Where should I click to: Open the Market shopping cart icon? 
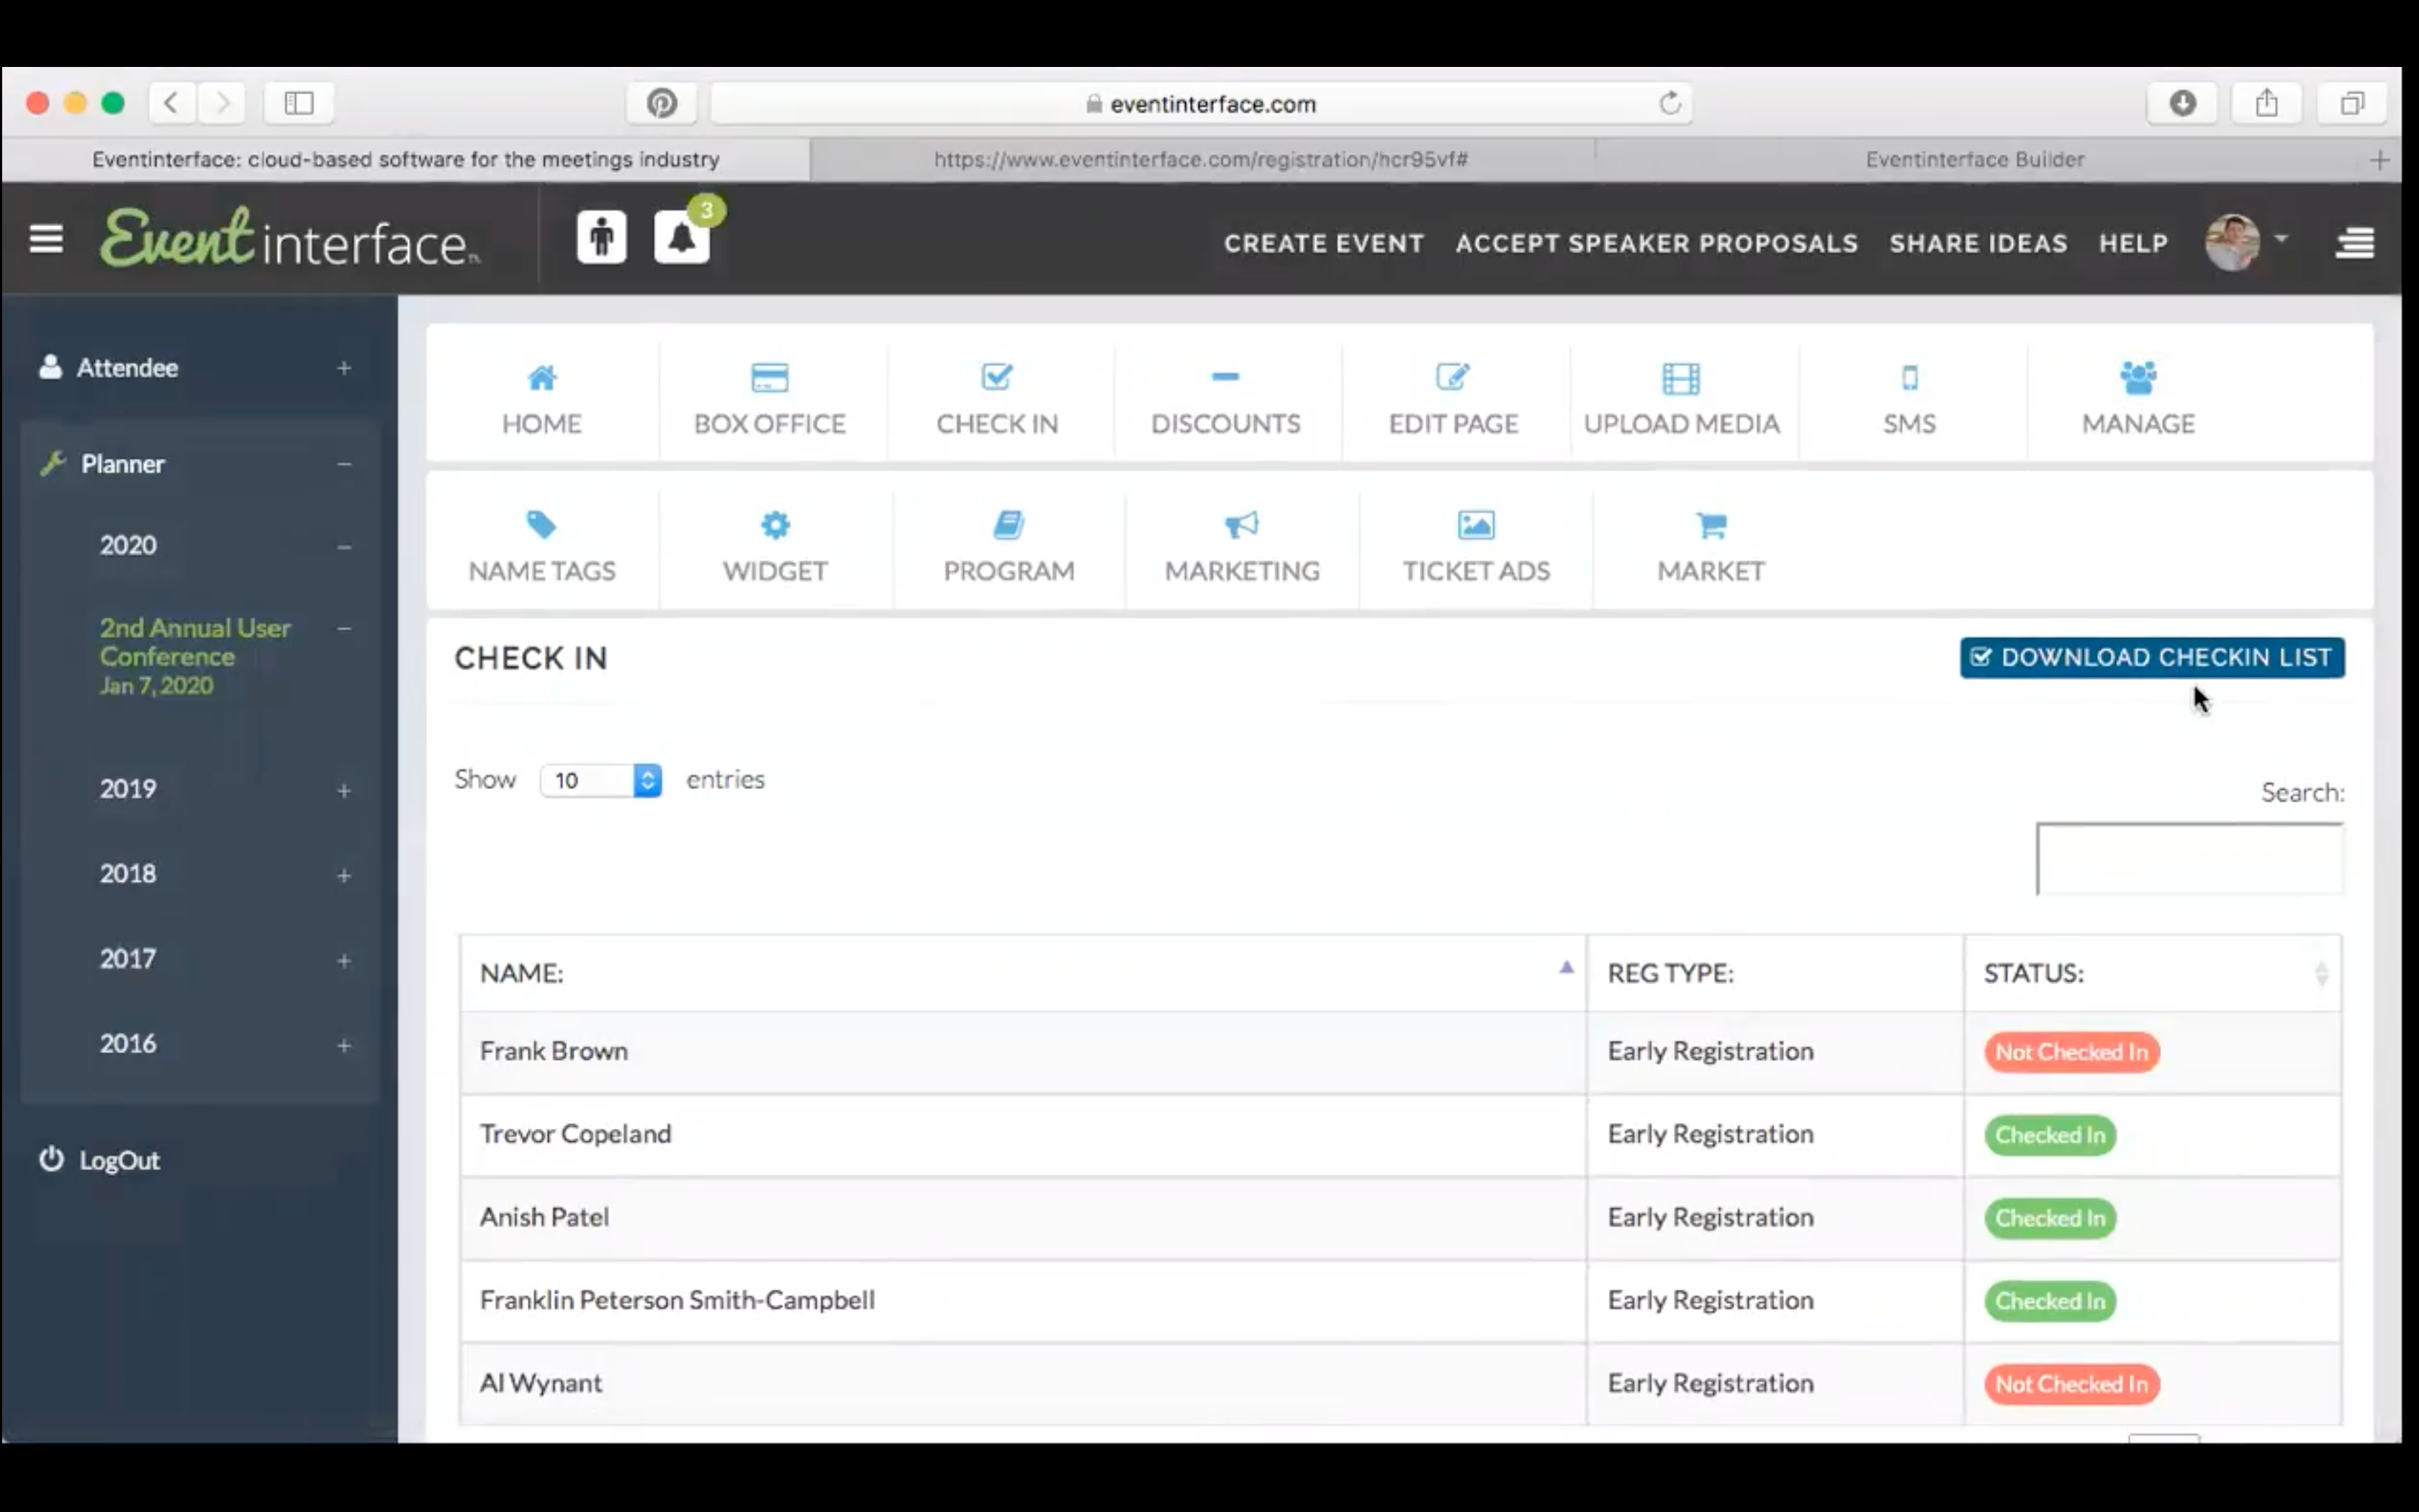coord(1711,545)
